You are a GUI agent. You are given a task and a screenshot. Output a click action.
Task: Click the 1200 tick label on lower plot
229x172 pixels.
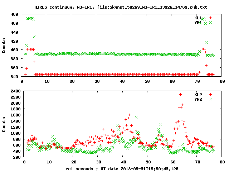15,127
